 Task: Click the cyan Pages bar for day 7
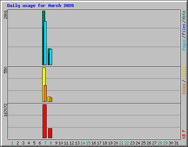(45, 43)
